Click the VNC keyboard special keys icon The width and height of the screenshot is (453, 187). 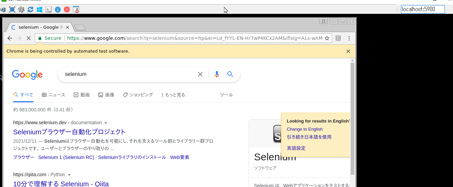pyautogui.click(x=49, y=9)
